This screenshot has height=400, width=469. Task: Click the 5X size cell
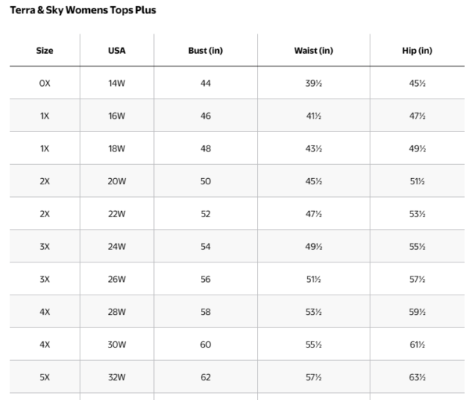[45, 377]
